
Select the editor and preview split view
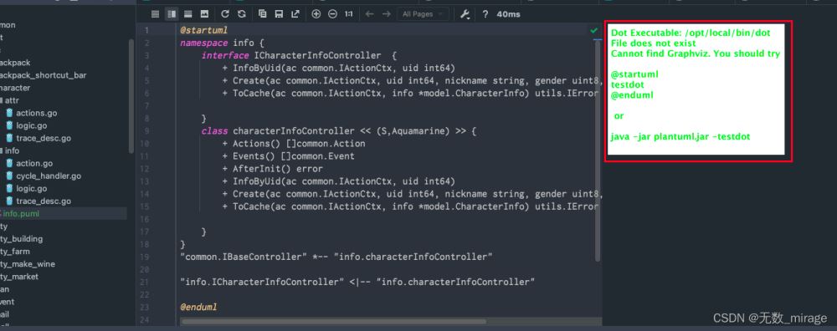(x=172, y=14)
